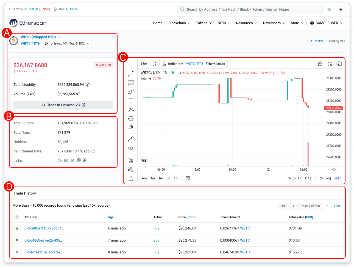
Task: Open the DEX Tracker breadcrumb link
Action: (x=315, y=41)
